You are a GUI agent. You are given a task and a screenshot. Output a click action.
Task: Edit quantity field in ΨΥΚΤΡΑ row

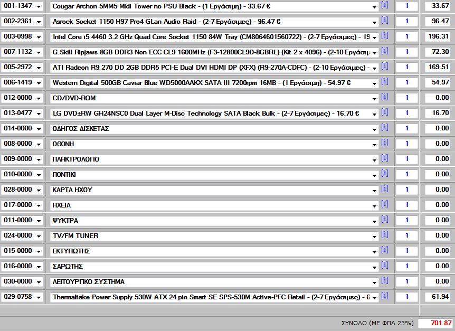point(407,221)
